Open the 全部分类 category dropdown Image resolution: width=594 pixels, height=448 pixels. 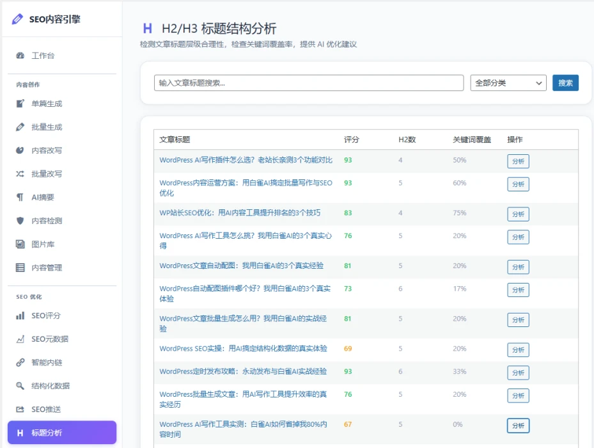pyautogui.click(x=508, y=83)
